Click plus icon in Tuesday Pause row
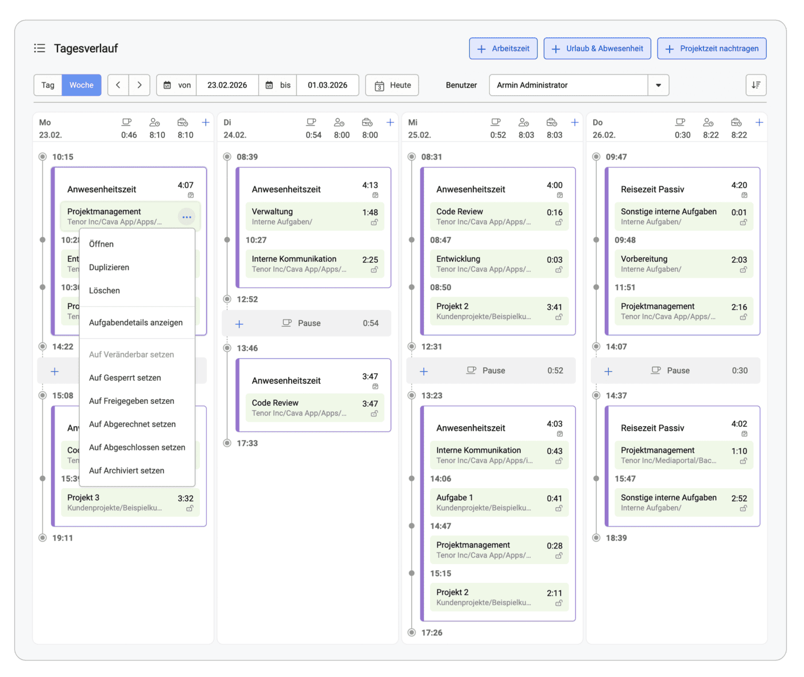The width and height of the screenshot is (804, 677). pyautogui.click(x=239, y=324)
